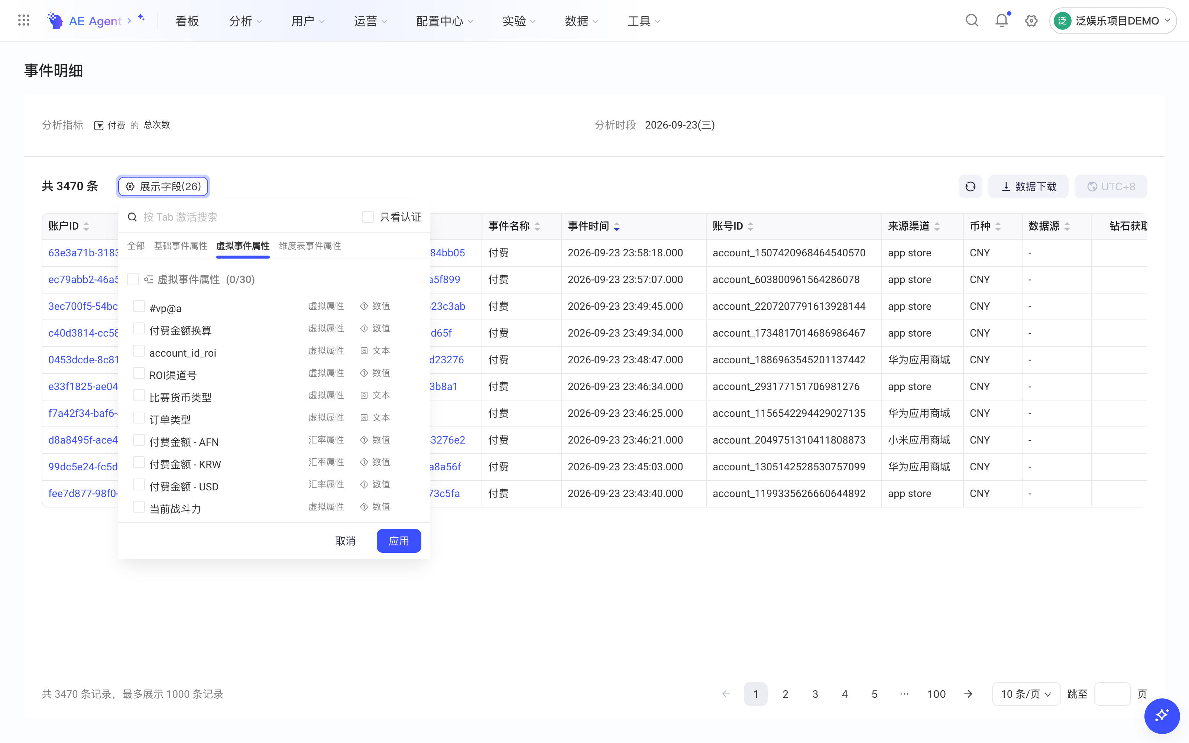Image resolution: width=1189 pixels, height=743 pixels.
Task: Switch to the 维度表事件属性 tab
Action: (310, 246)
